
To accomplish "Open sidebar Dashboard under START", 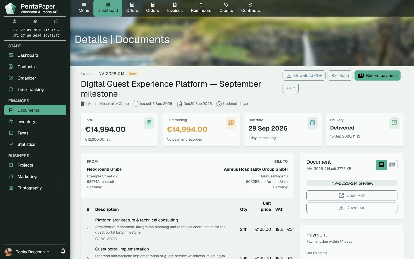I will (x=35, y=55).
